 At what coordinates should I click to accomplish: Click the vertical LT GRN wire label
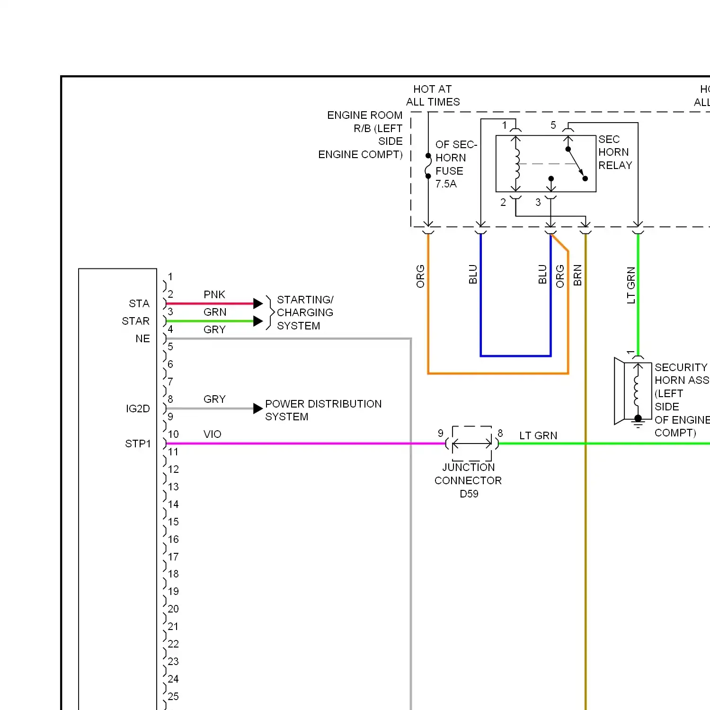tap(631, 285)
